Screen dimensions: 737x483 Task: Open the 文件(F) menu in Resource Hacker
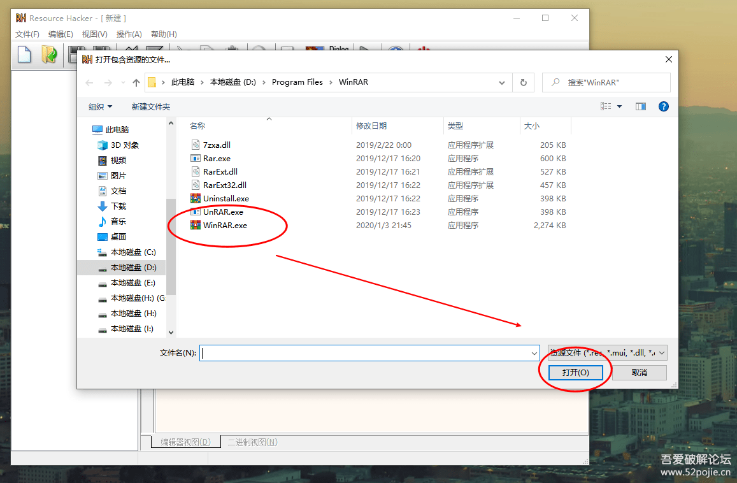27,34
